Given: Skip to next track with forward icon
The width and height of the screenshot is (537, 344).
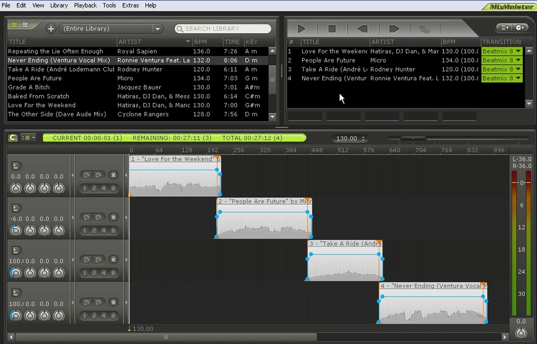Looking at the screenshot, I should click(393, 29).
